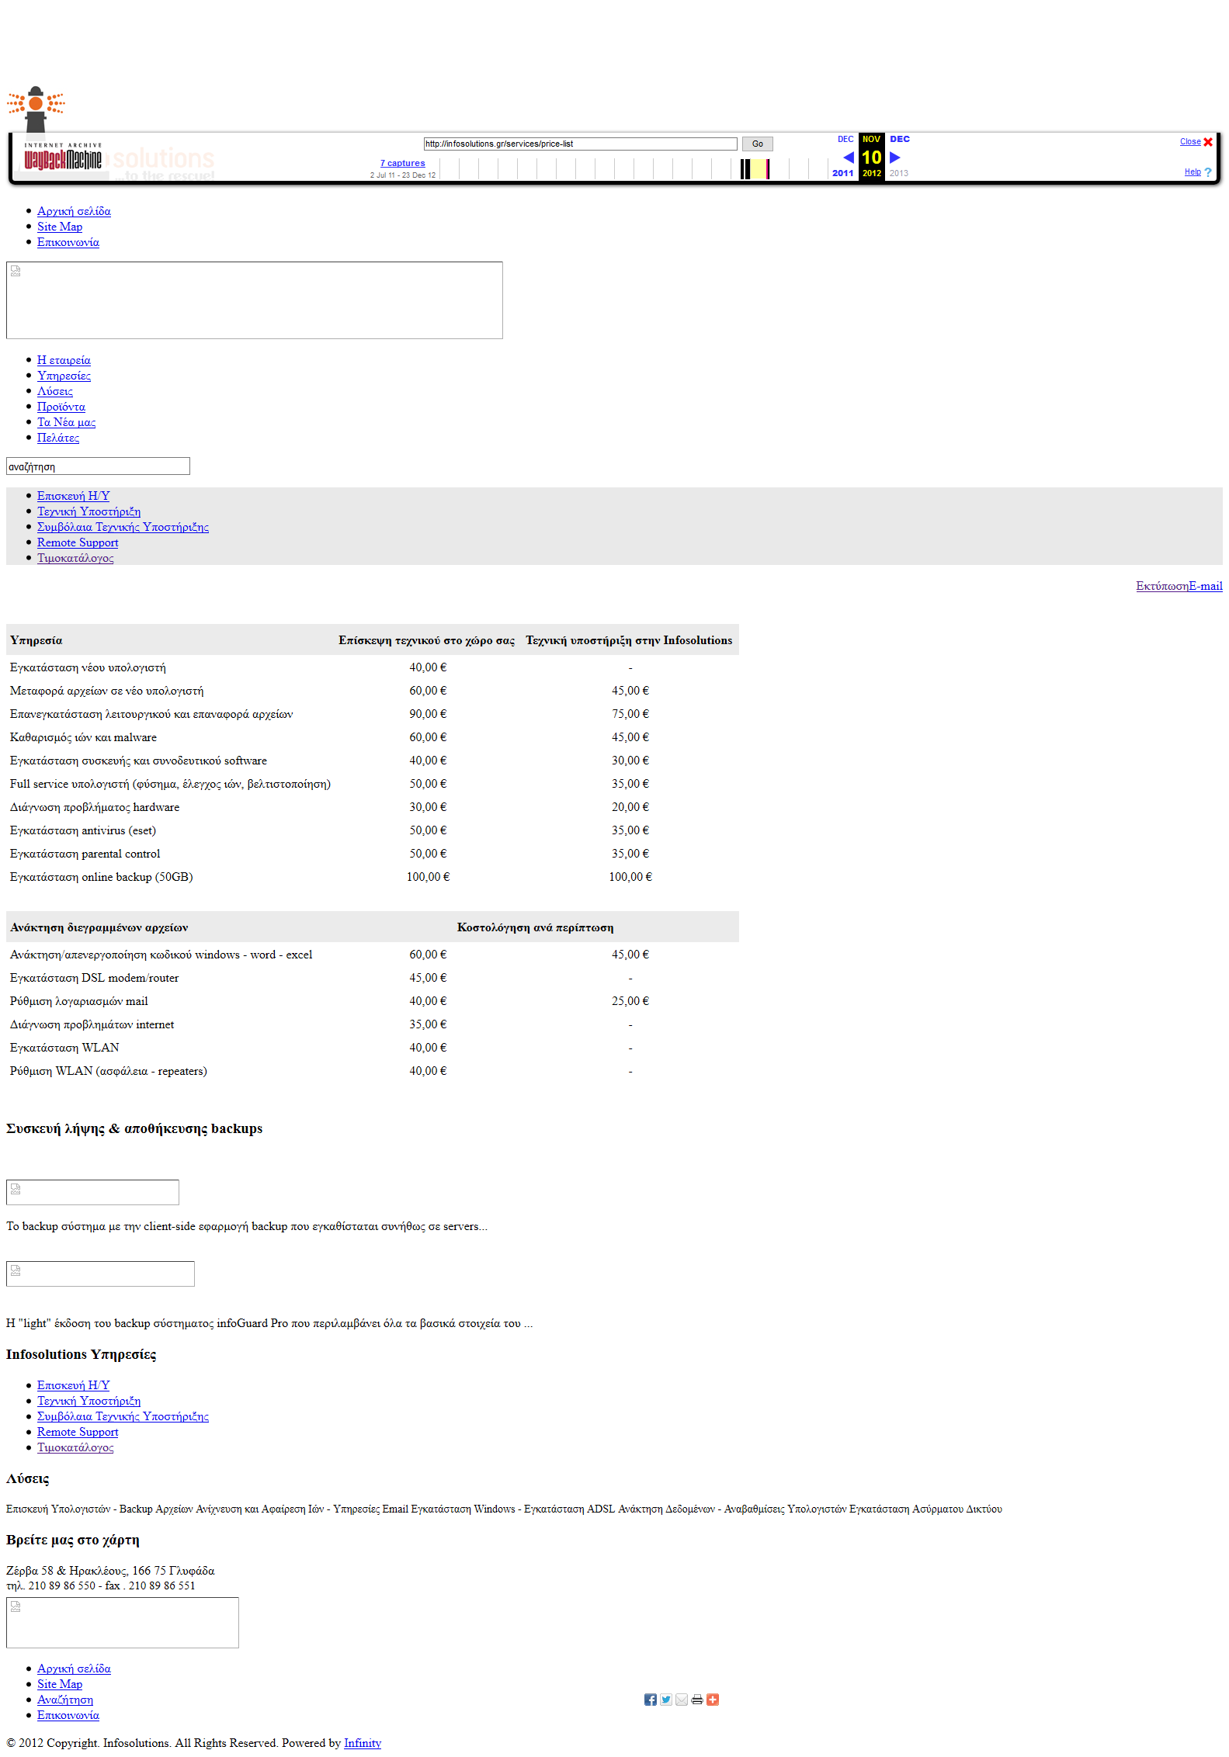Click the Wayback URL input field

[579, 144]
